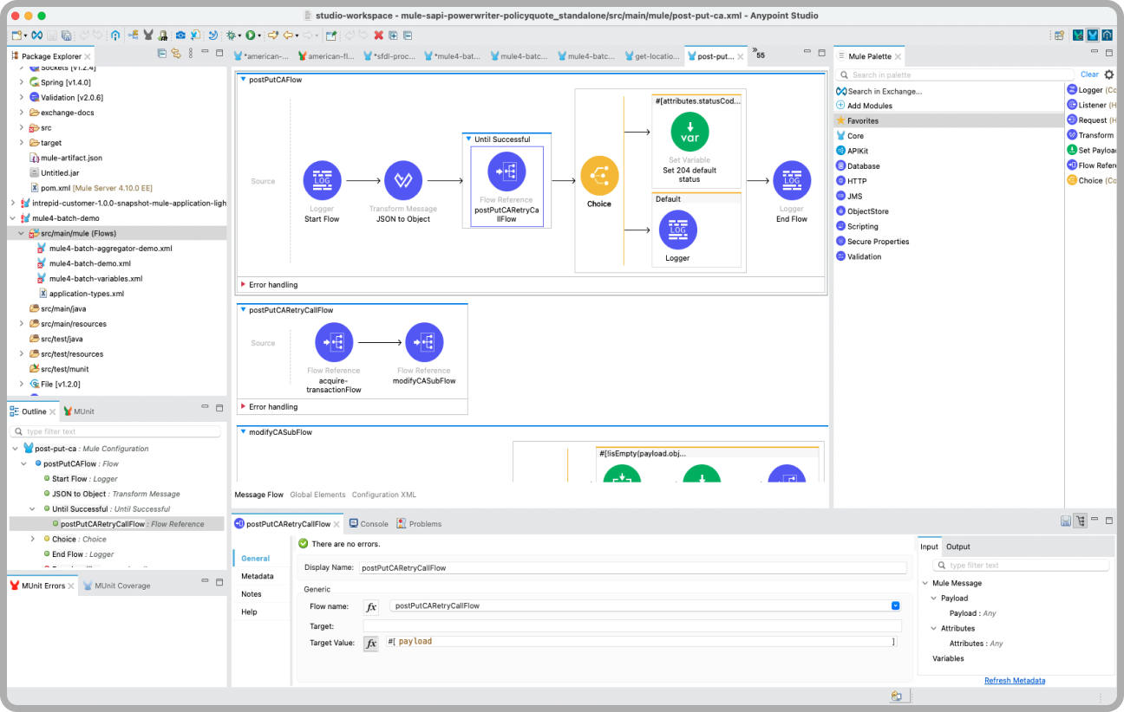Select the Set Variable component icon
The width and height of the screenshot is (1124, 712).
coord(689,132)
